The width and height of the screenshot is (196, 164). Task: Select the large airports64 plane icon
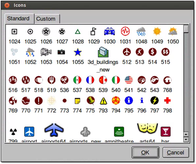(x=54, y=130)
